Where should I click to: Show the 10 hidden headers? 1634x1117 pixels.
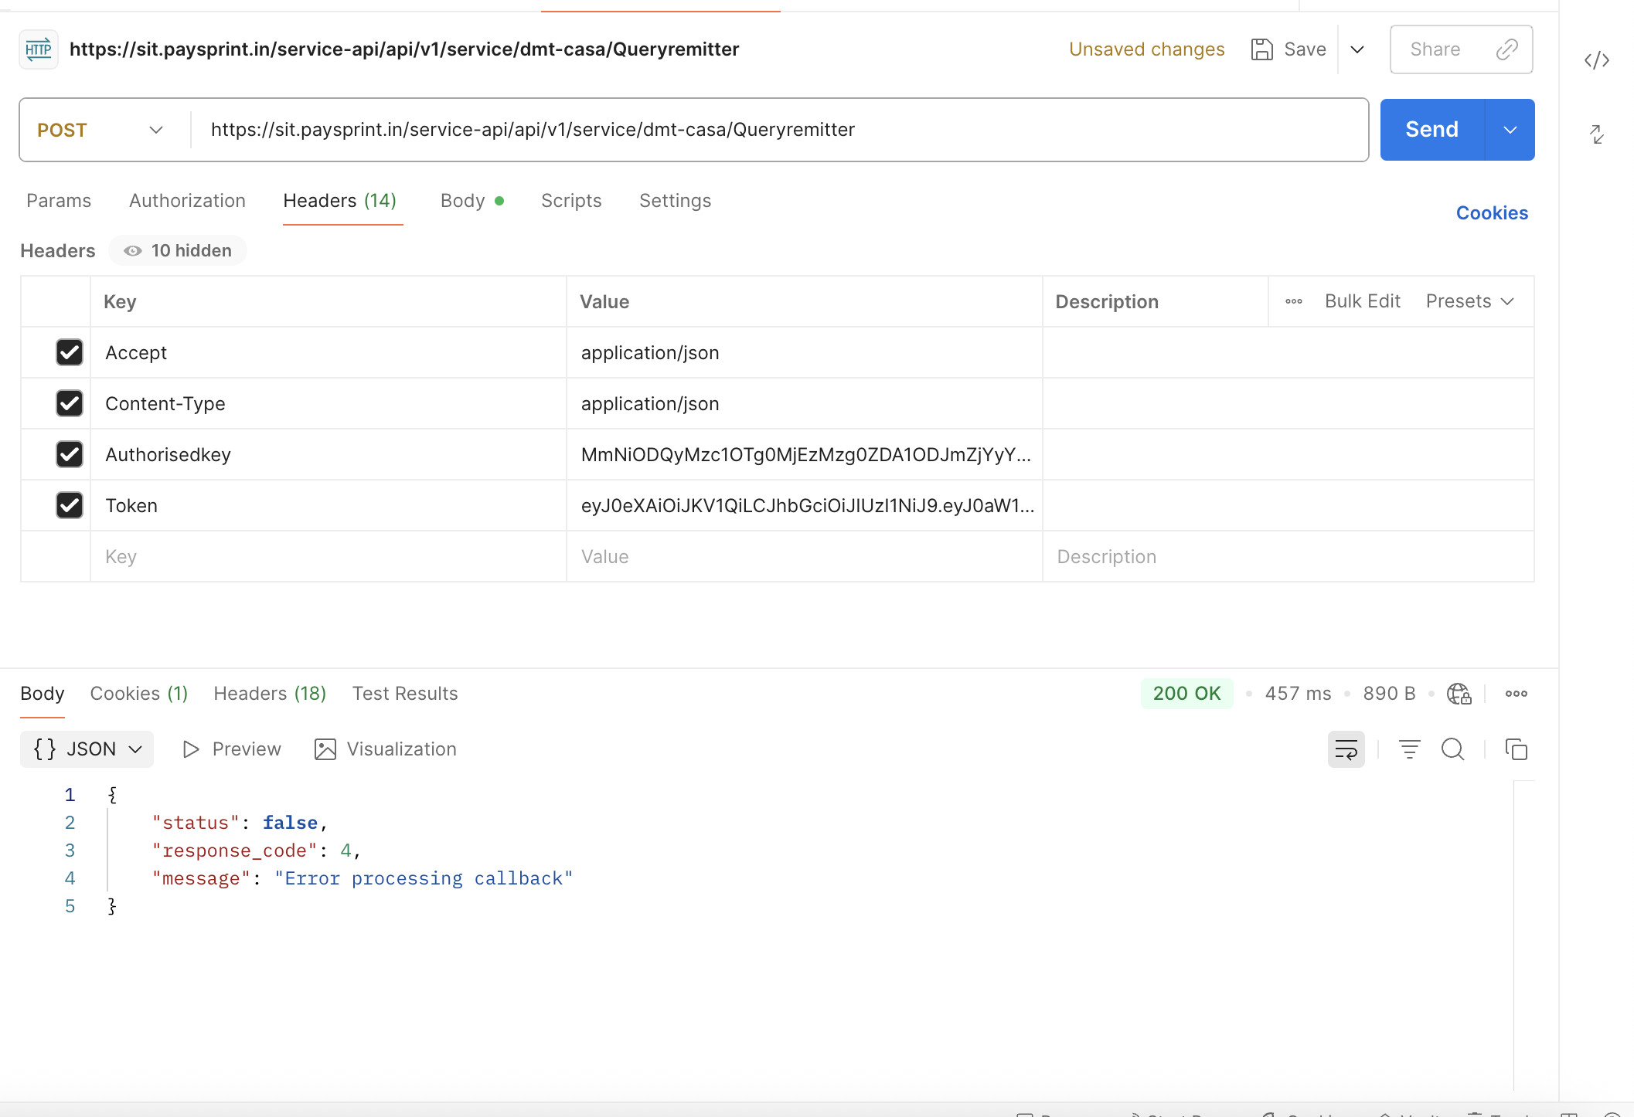tap(178, 250)
